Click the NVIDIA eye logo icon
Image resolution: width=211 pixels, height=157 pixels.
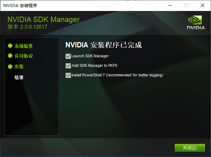[x=195, y=20]
